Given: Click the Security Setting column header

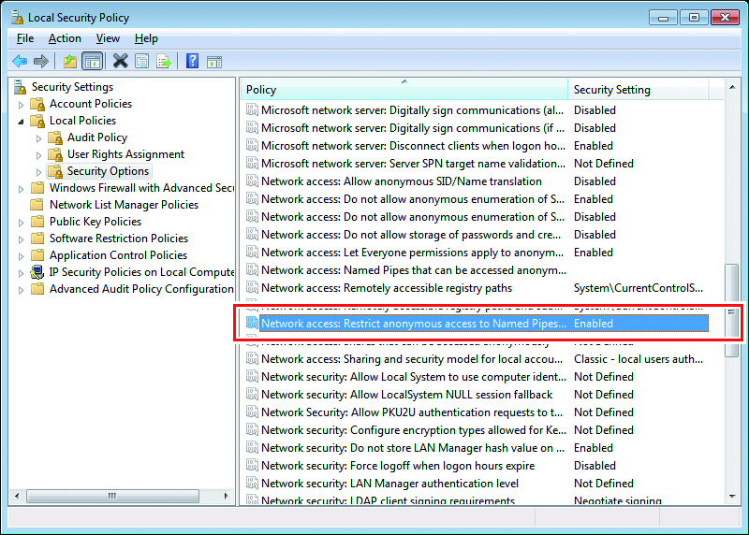Looking at the screenshot, I should coord(637,90).
